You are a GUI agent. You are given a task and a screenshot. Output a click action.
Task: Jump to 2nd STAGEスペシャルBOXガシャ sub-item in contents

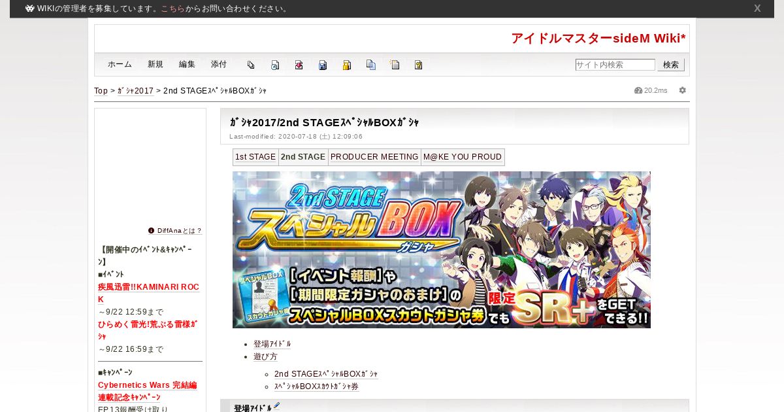click(326, 374)
